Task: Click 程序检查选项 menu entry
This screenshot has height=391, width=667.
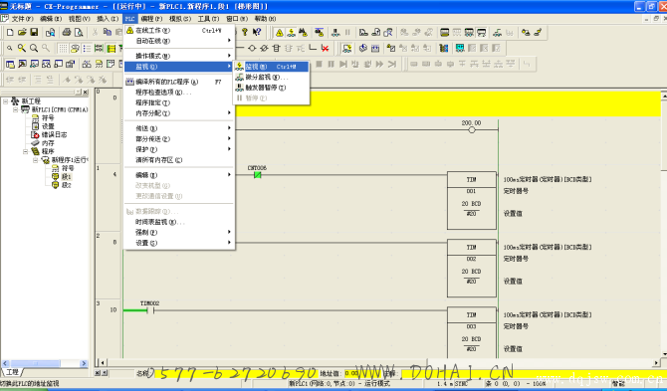Action: point(179,93)
